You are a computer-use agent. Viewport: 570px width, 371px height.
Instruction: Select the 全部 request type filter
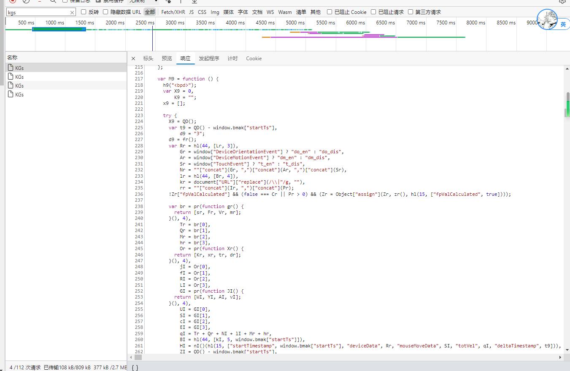coord(150,12)
